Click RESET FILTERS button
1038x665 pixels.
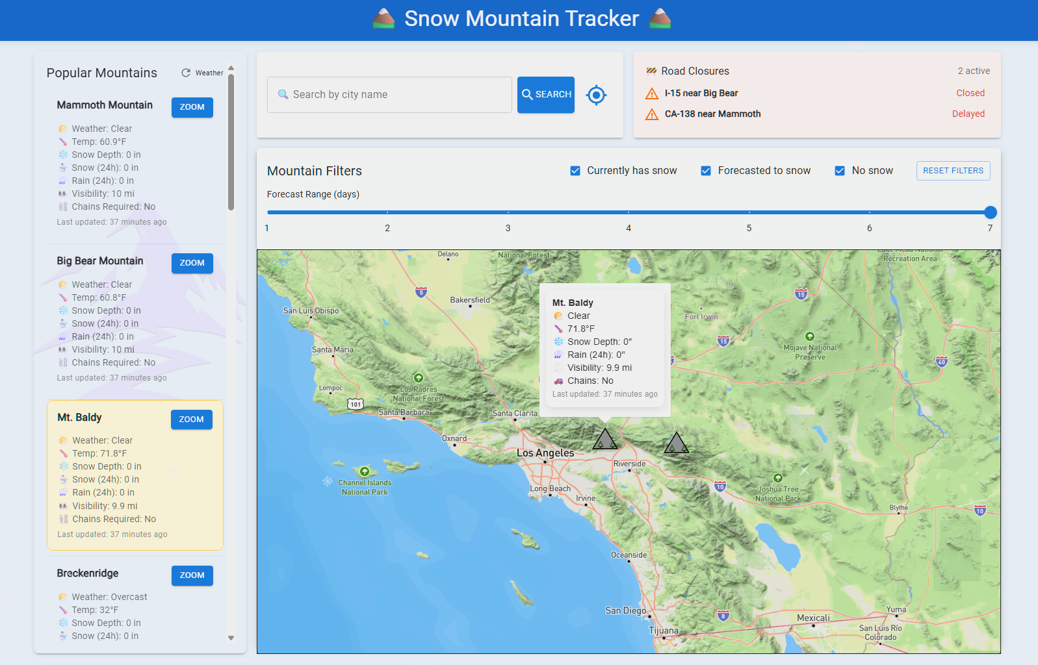click(954, 171)
